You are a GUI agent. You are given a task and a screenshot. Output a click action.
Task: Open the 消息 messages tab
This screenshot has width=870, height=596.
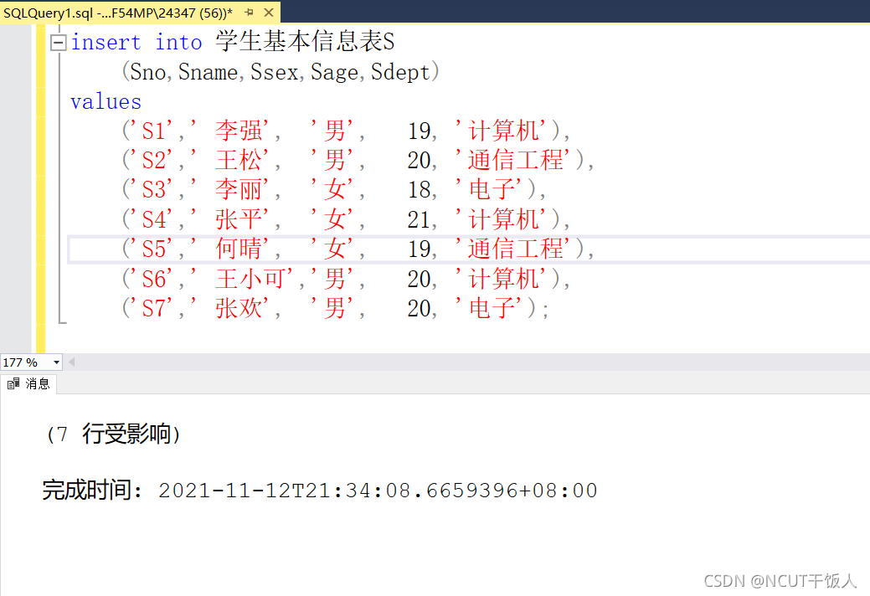pos(28,383)
